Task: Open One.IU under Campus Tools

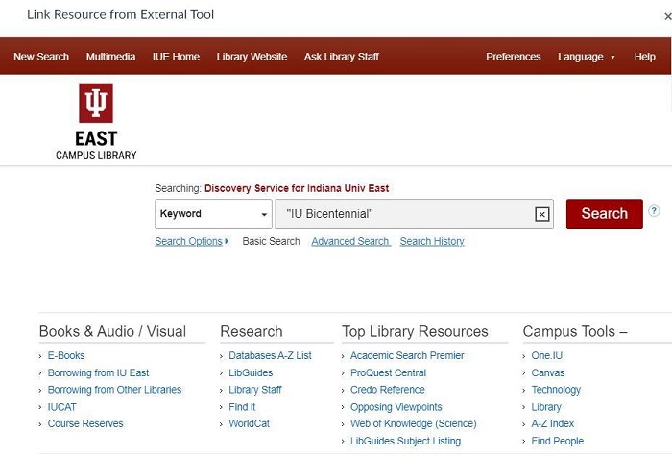Action: [x=547, y=356]
